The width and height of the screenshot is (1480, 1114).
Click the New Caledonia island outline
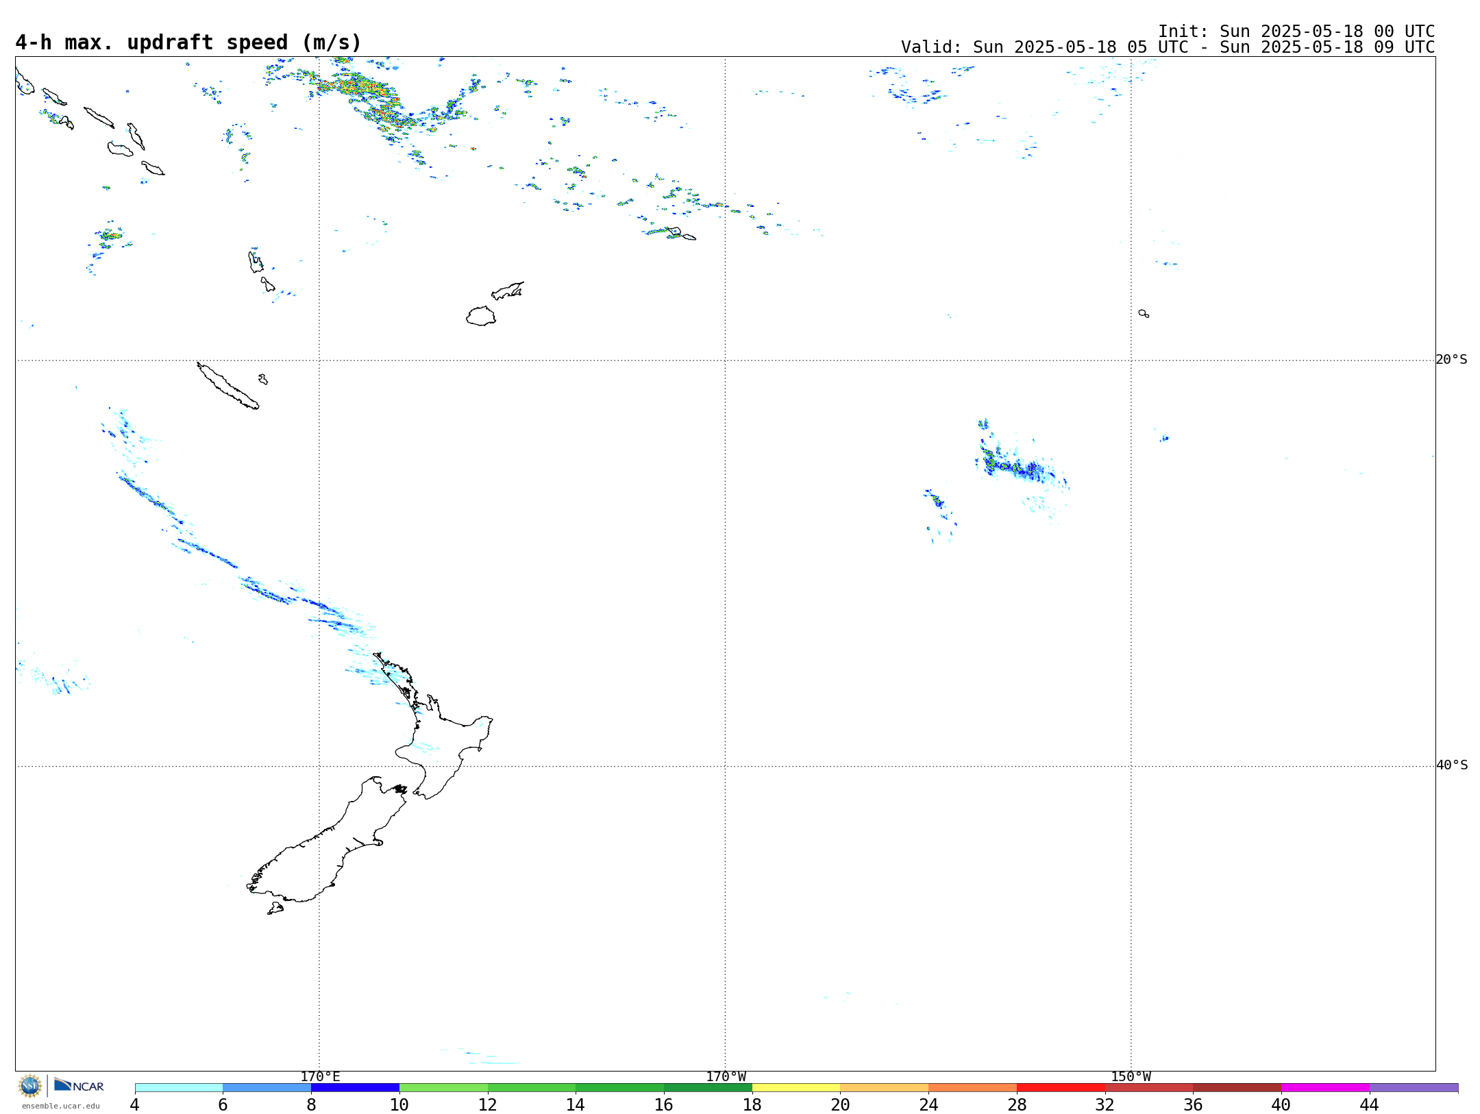coord(228,386)
